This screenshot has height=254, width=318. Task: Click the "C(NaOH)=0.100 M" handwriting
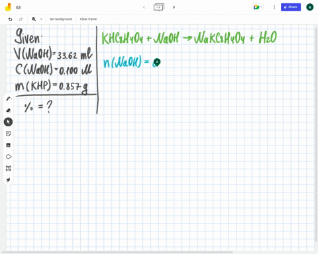click(53, 69)
